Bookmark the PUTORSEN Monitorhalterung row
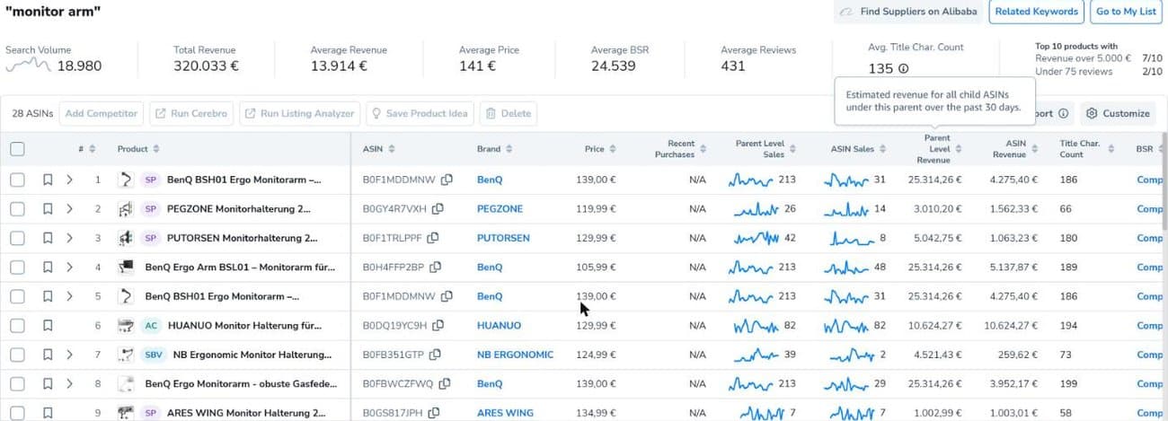 pos(48,238)
